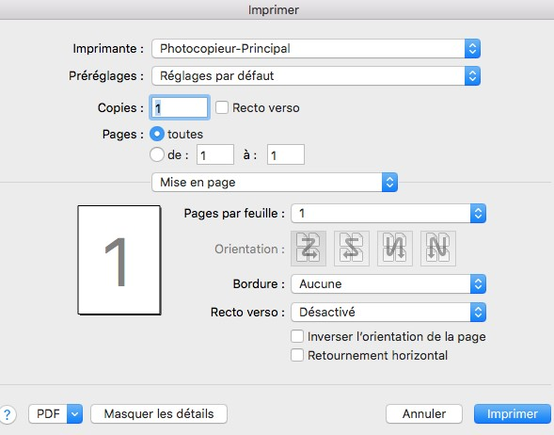This screenshot has width=554, height=435.
Task: Check Inverser l'orientation de la page
Action: [x=297, y=336]
